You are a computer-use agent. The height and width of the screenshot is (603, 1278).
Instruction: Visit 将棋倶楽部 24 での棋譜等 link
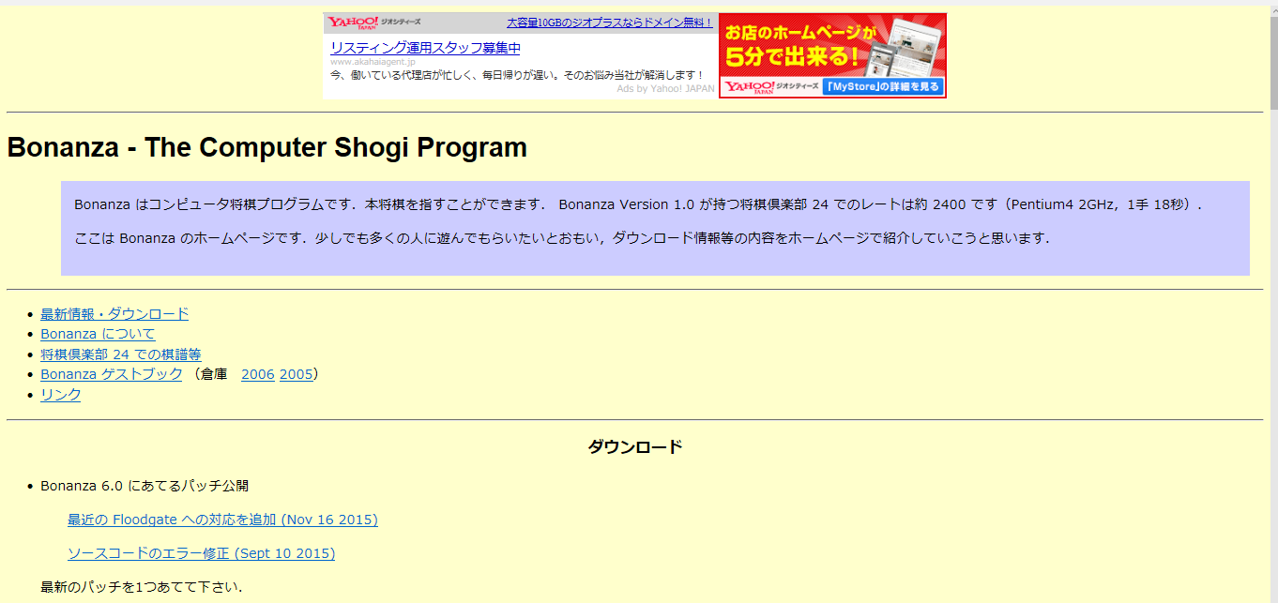121,354
